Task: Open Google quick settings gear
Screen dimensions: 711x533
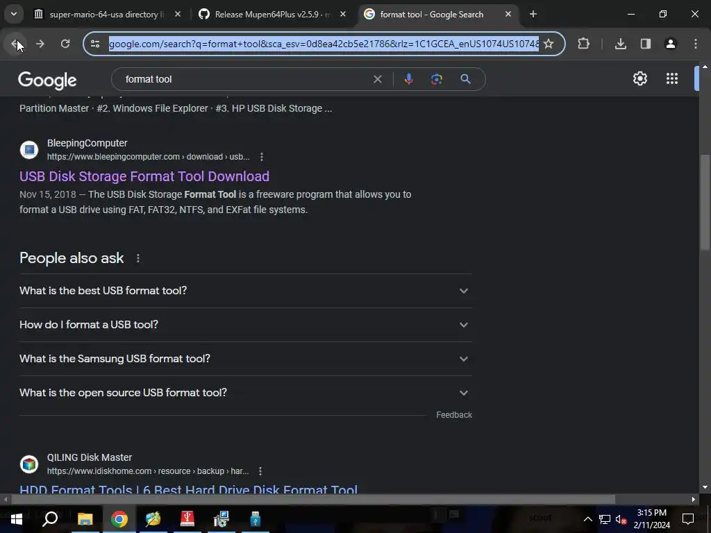Action: coord(639,78)
